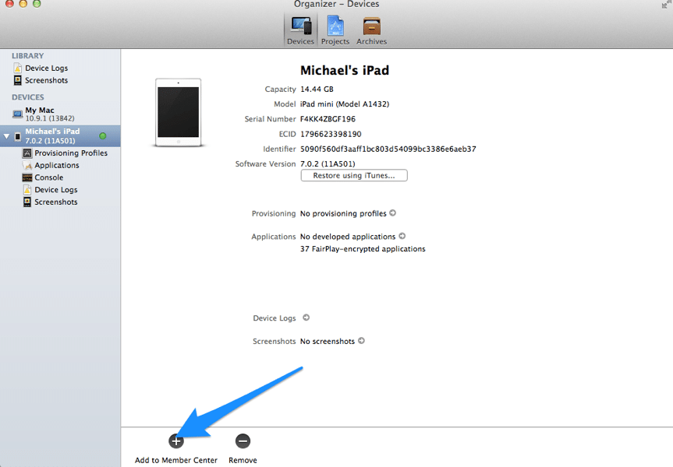Click the arrow beside Device Logs in details

click(306, 318)
